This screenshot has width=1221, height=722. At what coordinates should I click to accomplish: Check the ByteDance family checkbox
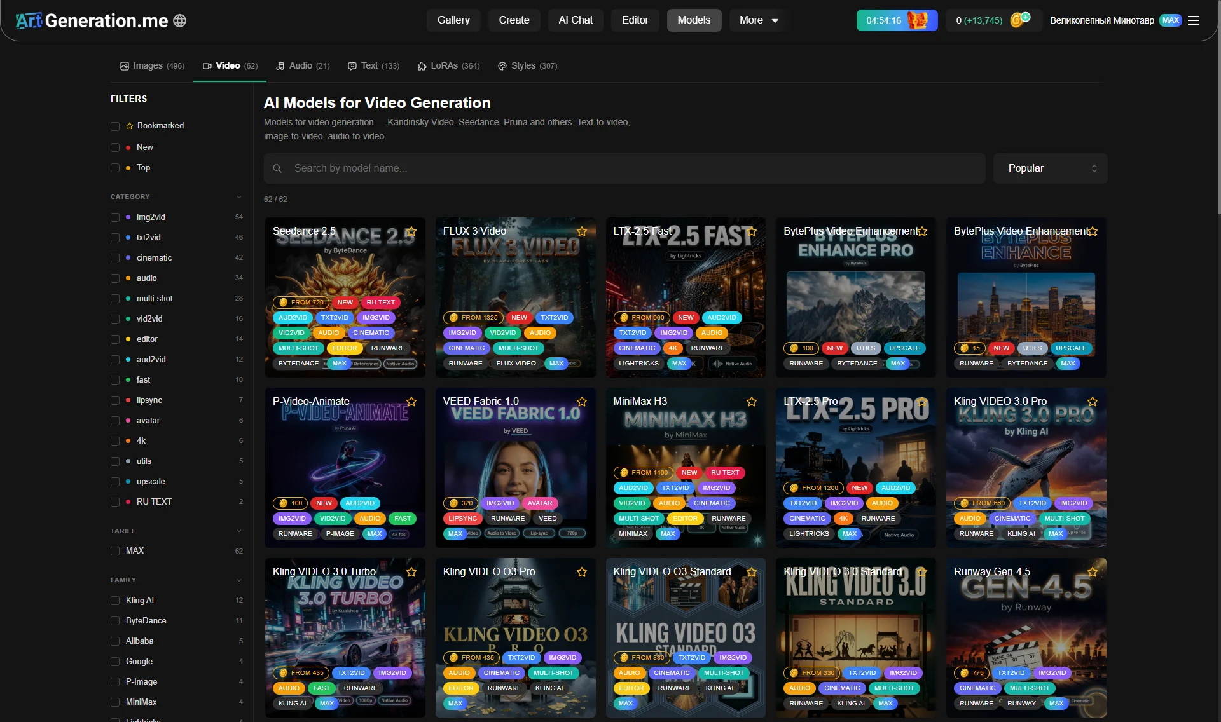coord(115,621)
